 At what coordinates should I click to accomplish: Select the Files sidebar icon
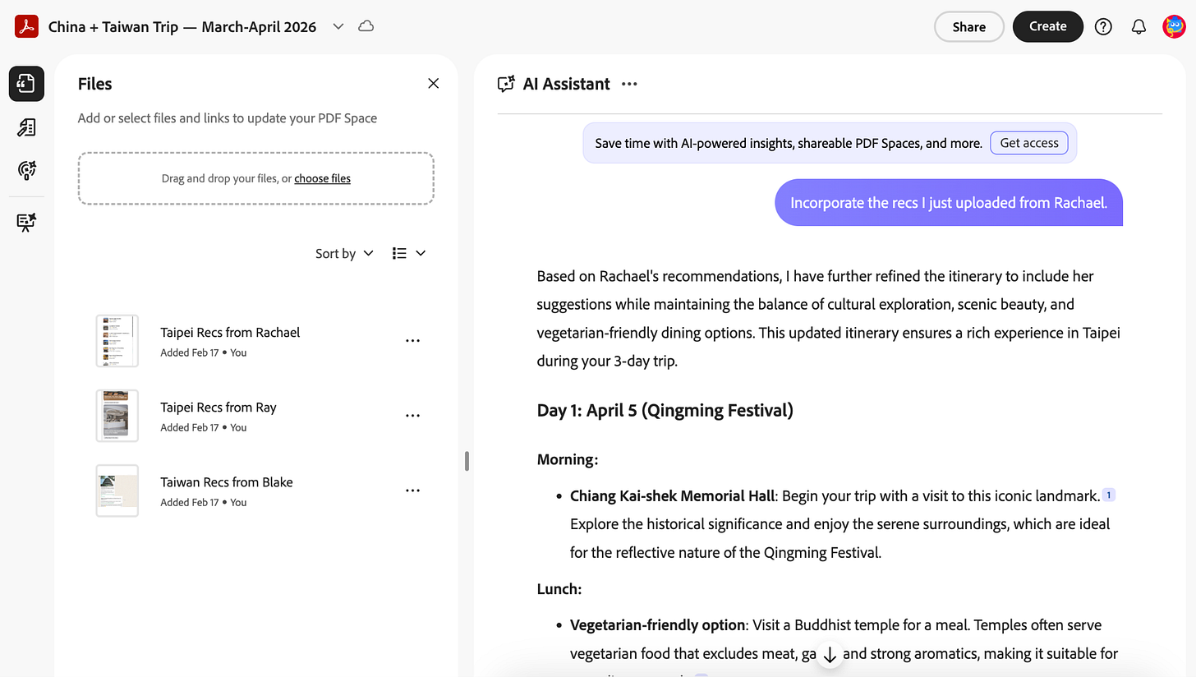(x=26, y=84)
